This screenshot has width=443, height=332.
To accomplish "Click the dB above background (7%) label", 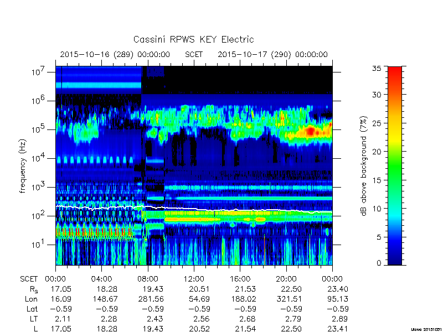I will point(364,166).
